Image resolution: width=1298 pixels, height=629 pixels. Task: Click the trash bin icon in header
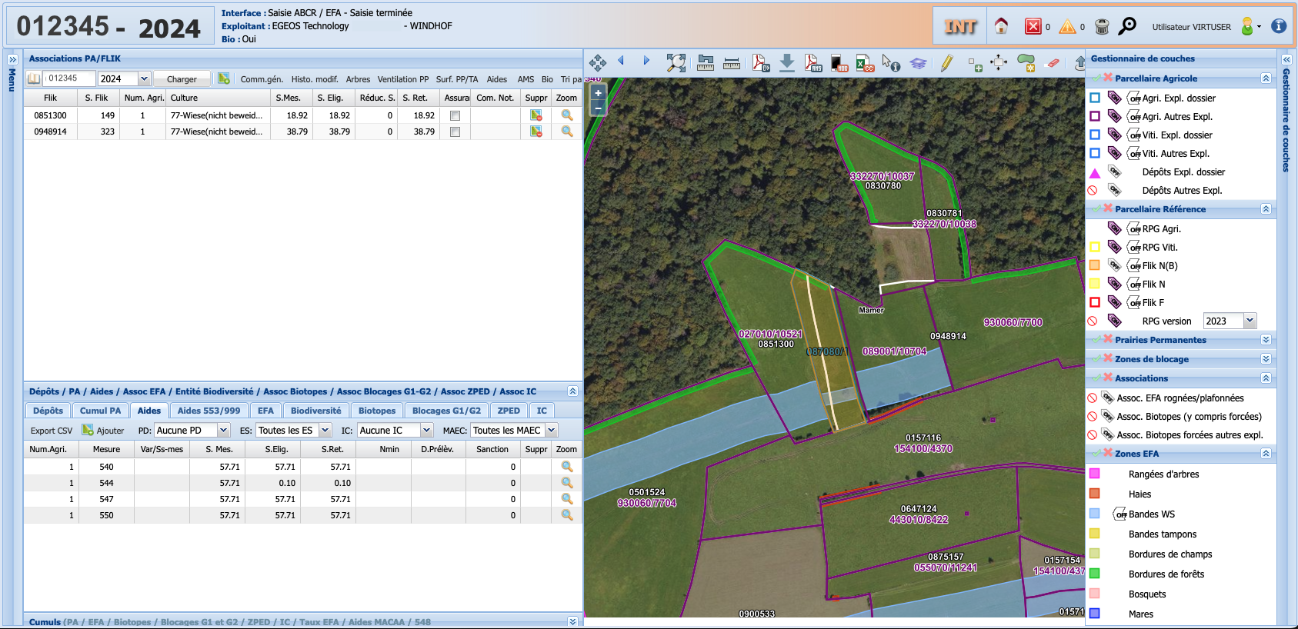[1102, 26]
